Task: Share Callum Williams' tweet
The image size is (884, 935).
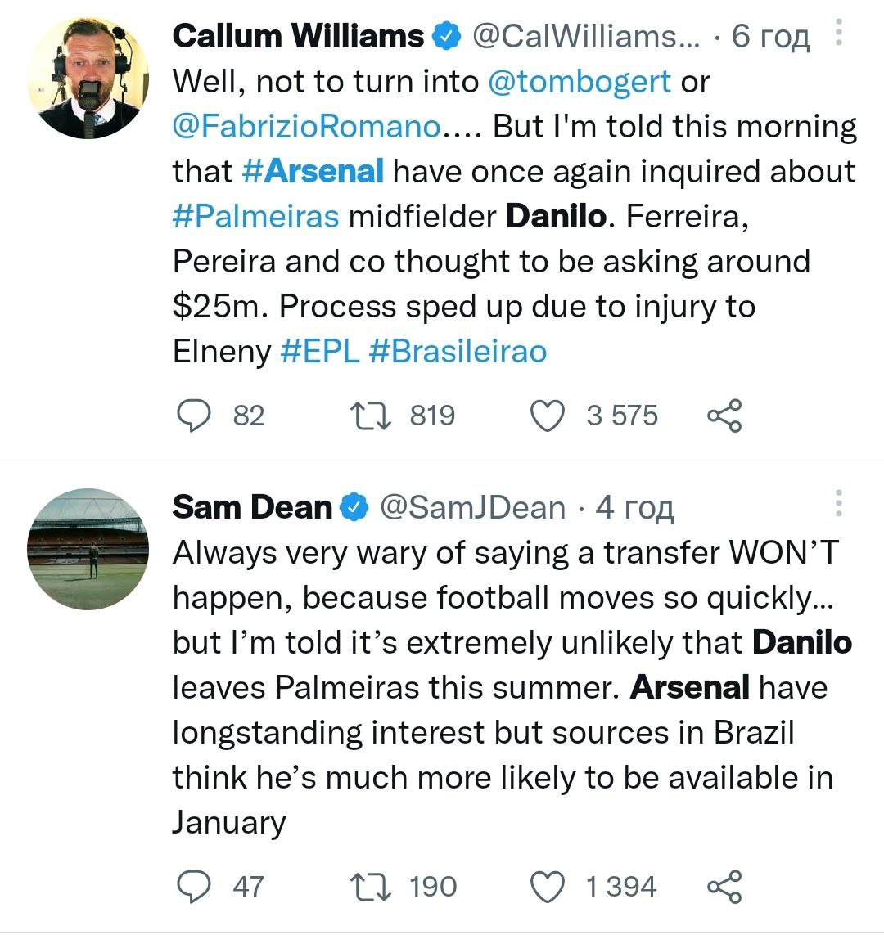Action: [724, 416]
